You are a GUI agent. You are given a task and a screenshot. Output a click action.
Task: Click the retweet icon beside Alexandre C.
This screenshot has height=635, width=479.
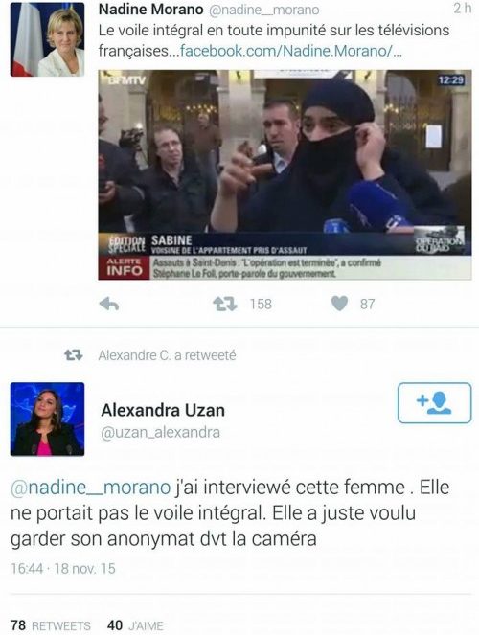coord(74,355)
